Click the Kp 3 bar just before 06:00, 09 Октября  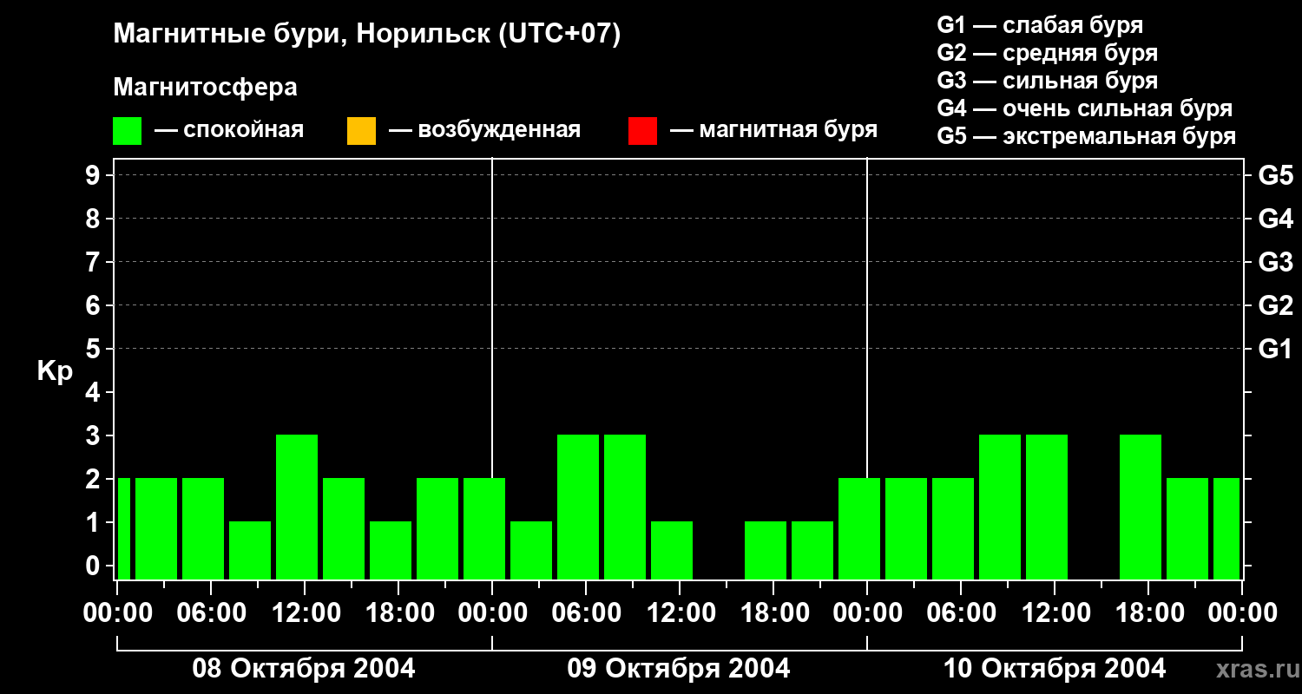click(578, 507)
